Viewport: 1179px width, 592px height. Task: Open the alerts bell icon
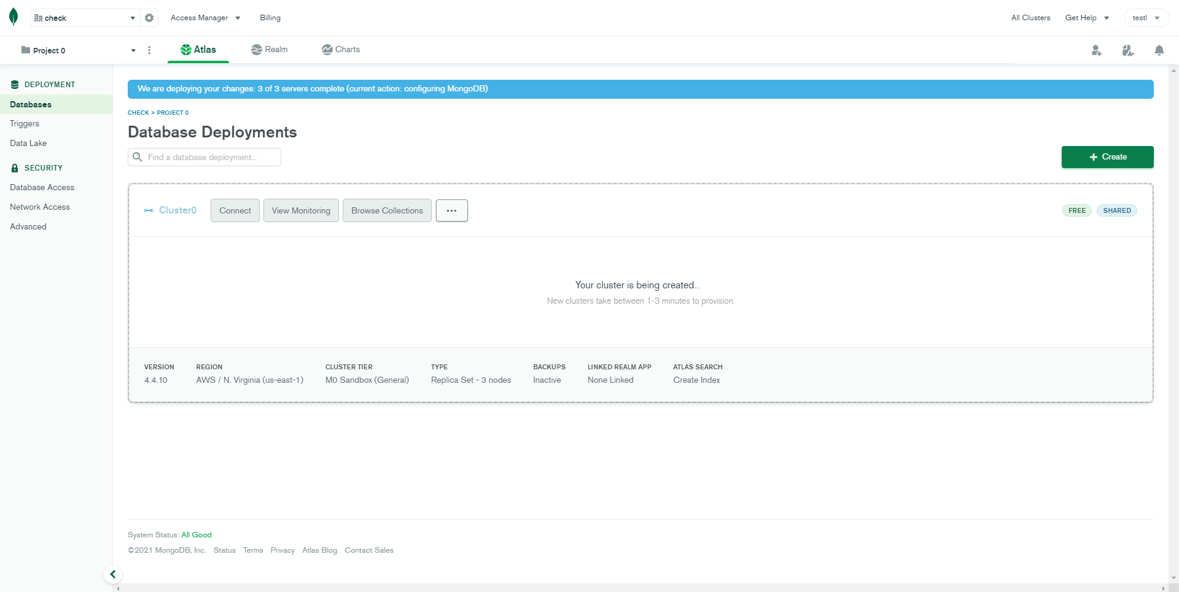[1159, 50]
